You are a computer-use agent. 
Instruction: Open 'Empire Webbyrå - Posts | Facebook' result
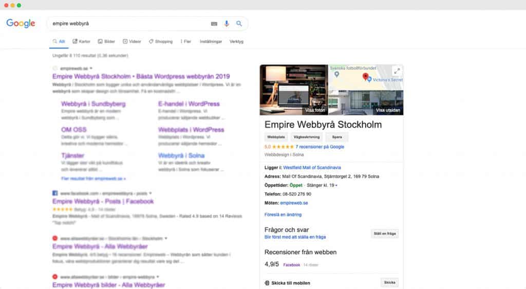tap(103, 201)
